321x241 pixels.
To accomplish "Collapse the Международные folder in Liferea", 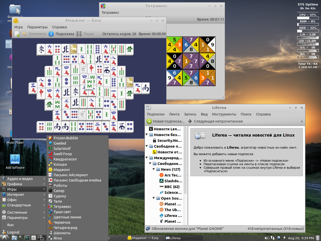I will 146,158.
